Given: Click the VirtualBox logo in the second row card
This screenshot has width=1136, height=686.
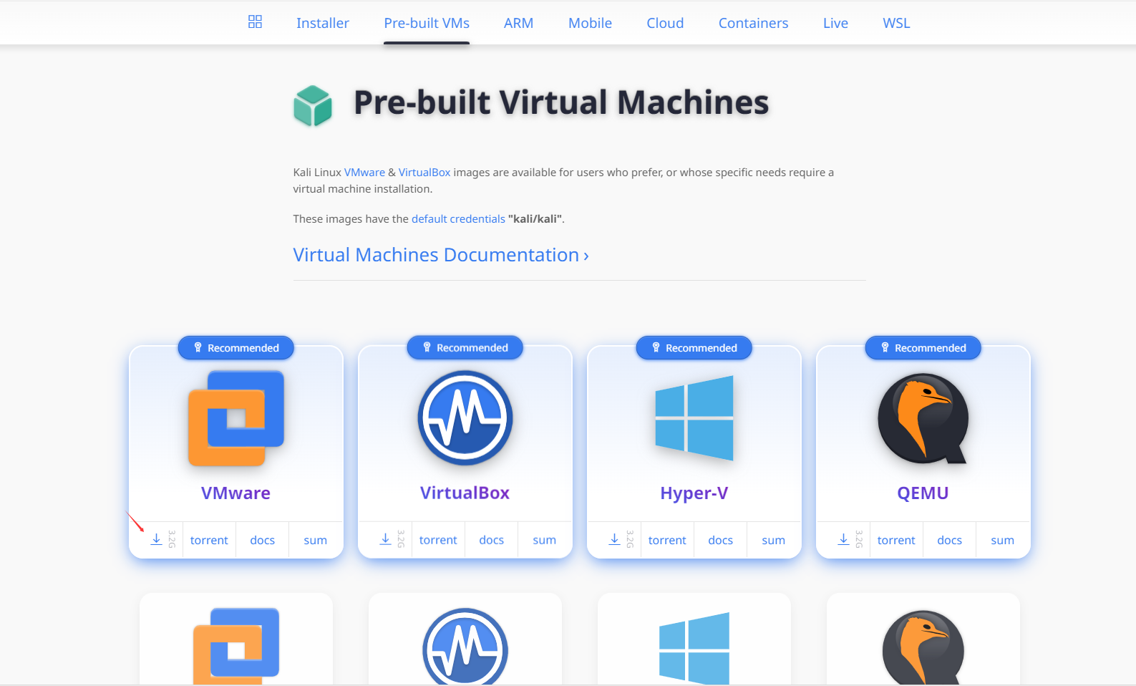Looking at the screenshot, I should [465, 646].
